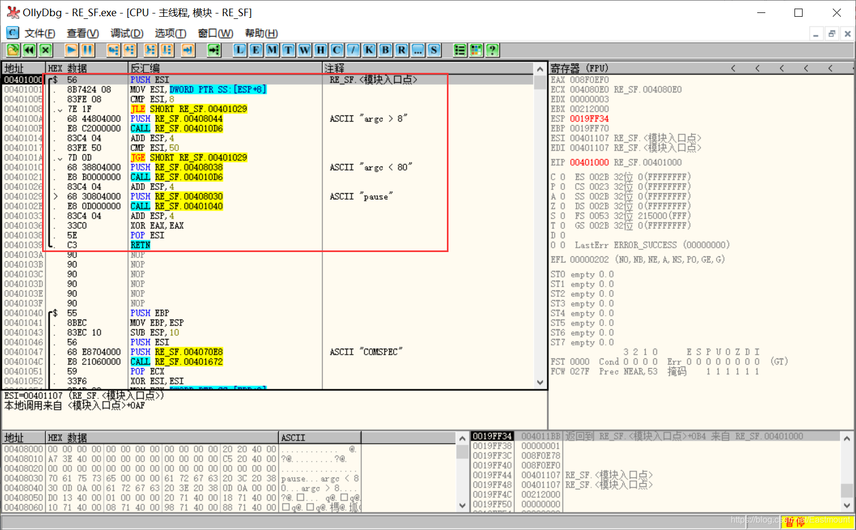Open the 帮助(H) menu

(x=261, y=33)
